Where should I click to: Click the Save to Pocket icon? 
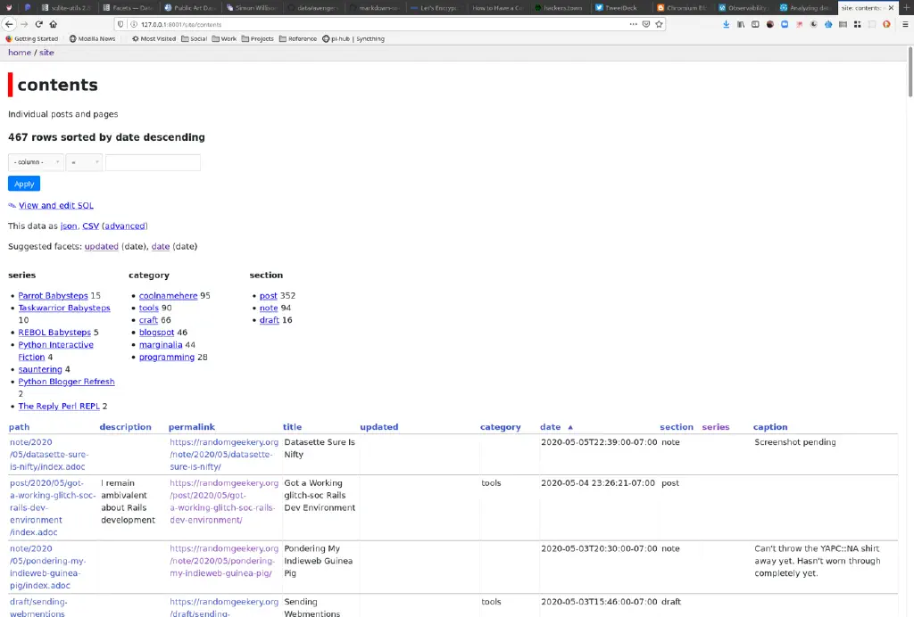click(x=646, y=24)
